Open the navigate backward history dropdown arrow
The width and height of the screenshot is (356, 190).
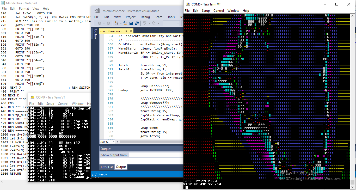tap(104, 23)
